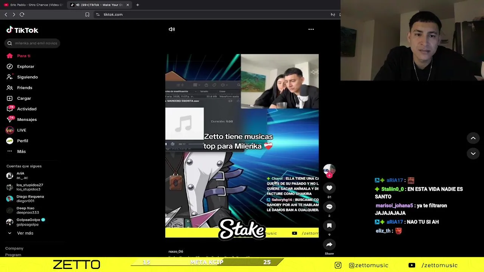Focus the TikTok search field

[x=32, y=43]
